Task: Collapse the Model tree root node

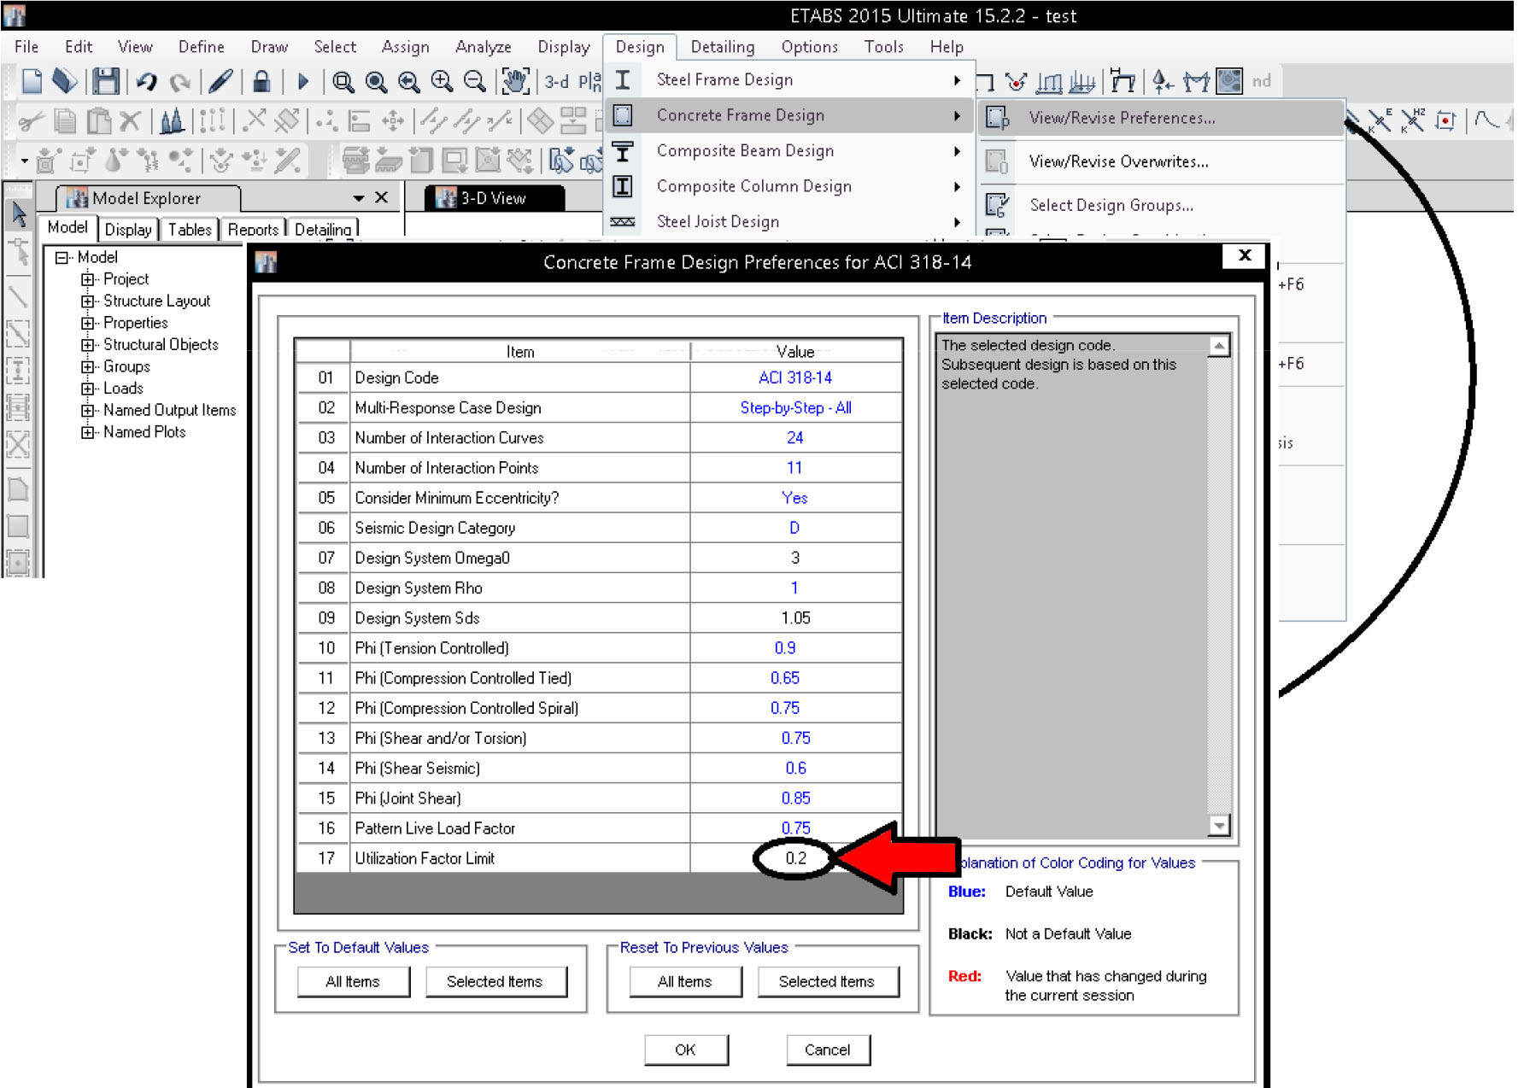Action: pyautogui.click(x=62, y=257)
